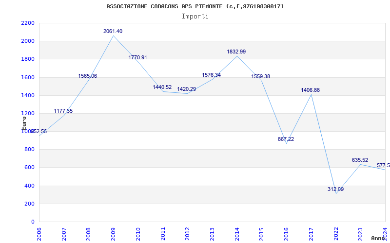Click the 800 y-axis tick label

click(30, 150)
